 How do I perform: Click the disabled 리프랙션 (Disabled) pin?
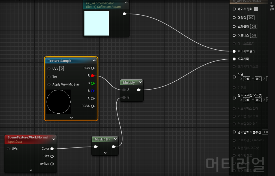click(x=234, y=140)
